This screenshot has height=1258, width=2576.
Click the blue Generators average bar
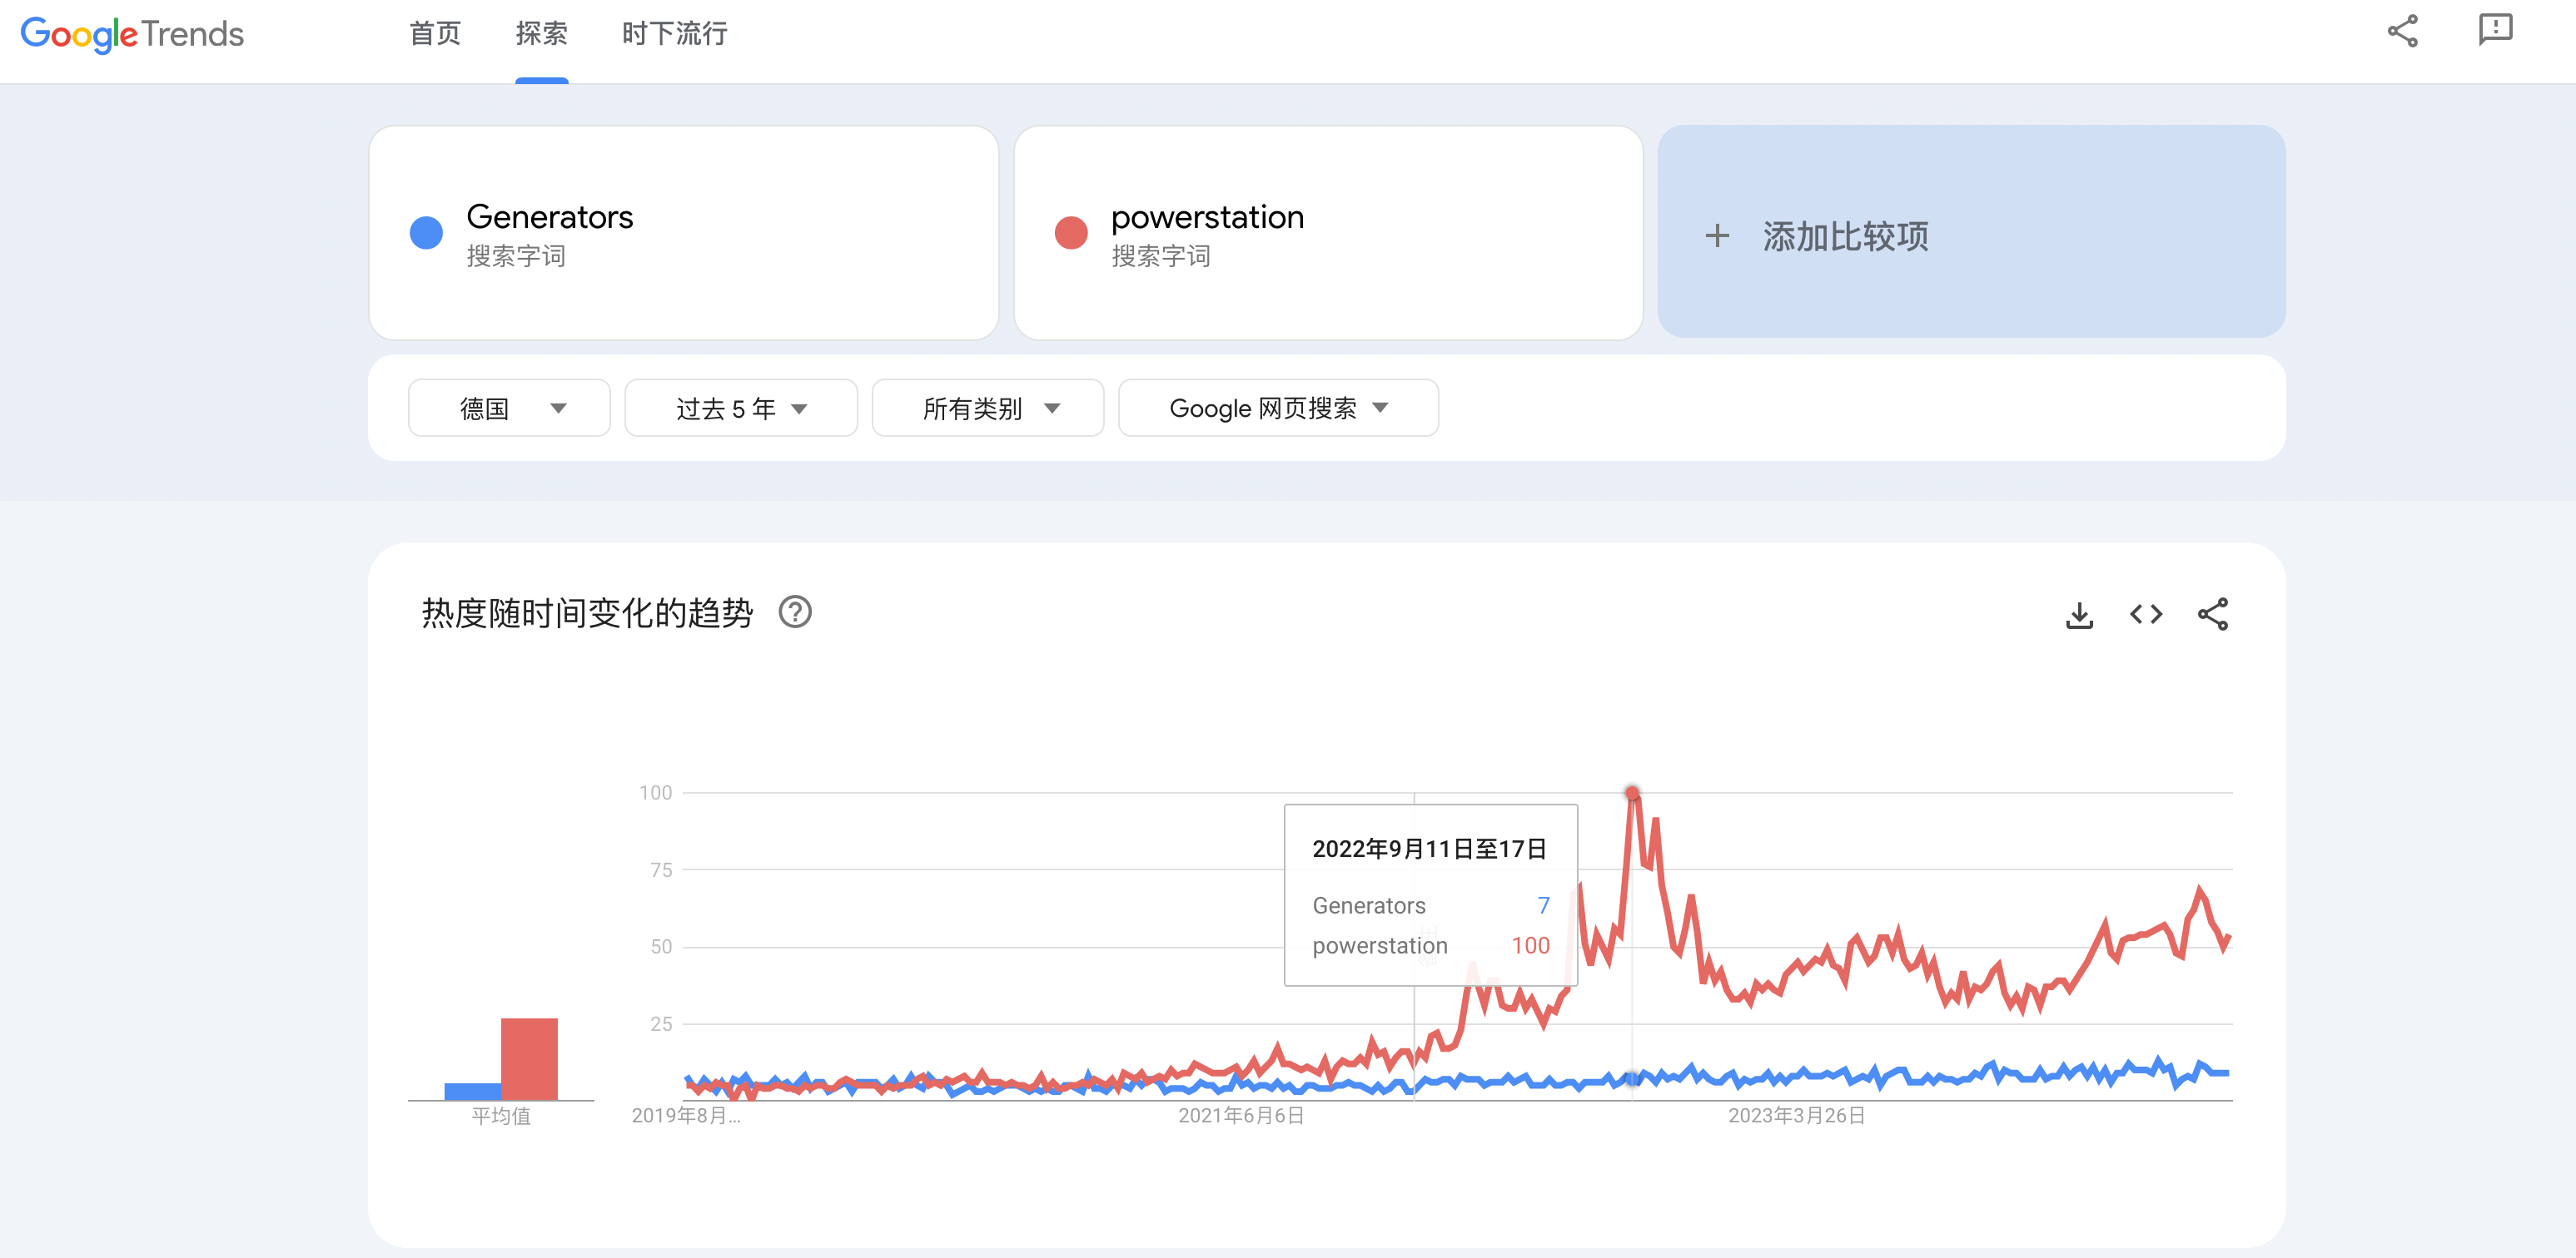click(473, 1092)
